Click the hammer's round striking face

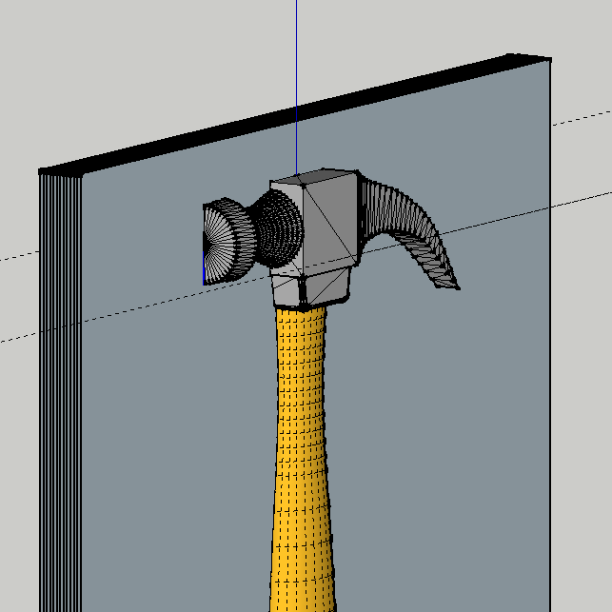pyautogui.click(x=221, y=244)
